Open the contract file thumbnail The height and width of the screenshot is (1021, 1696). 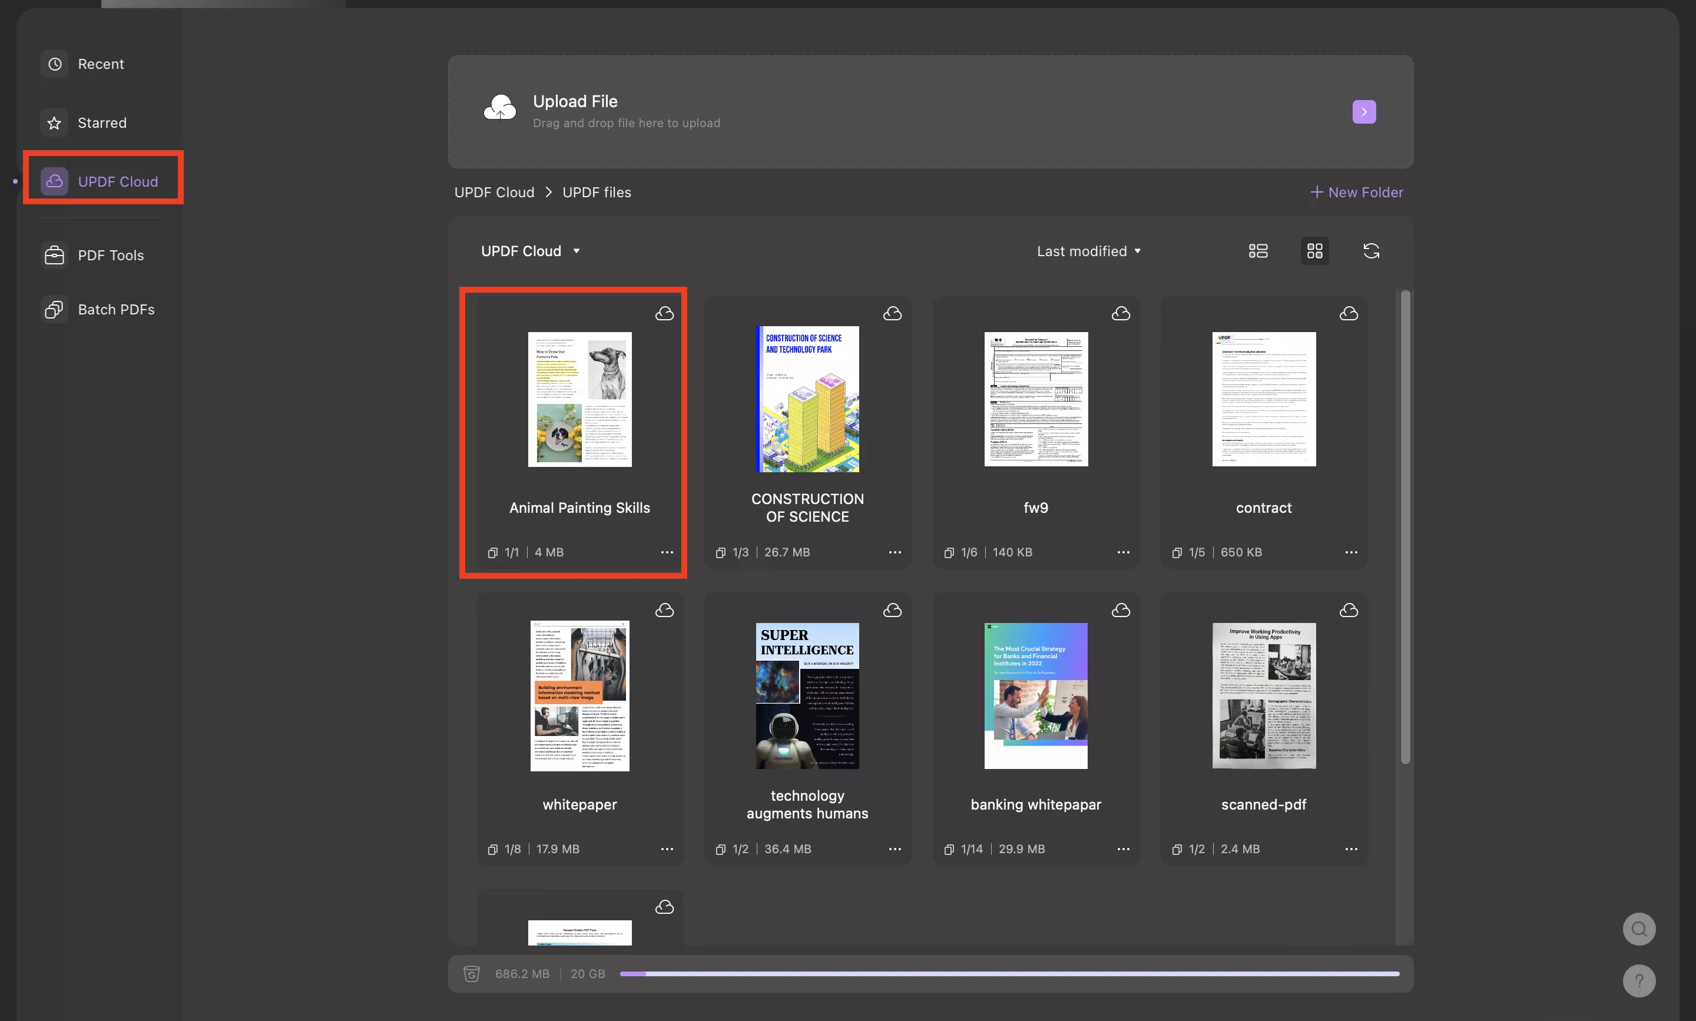1263,399
